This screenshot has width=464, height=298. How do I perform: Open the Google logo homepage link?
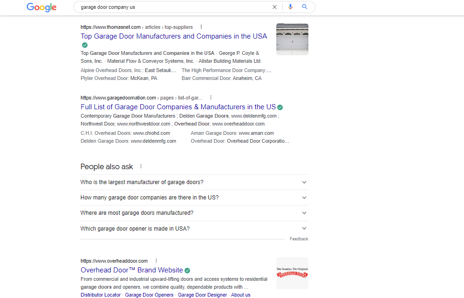click(41, 7)
